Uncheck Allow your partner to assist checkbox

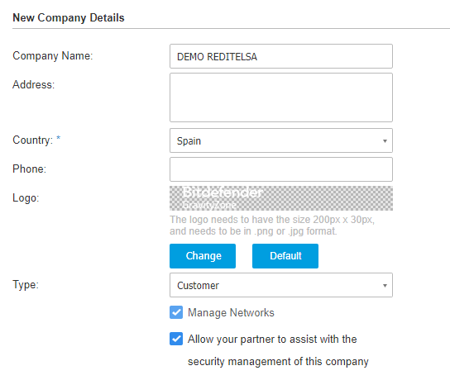point(176,339)
